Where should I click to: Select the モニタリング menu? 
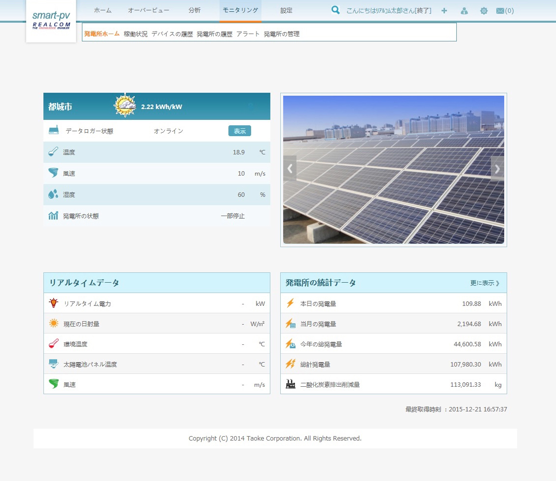point(240,10)
